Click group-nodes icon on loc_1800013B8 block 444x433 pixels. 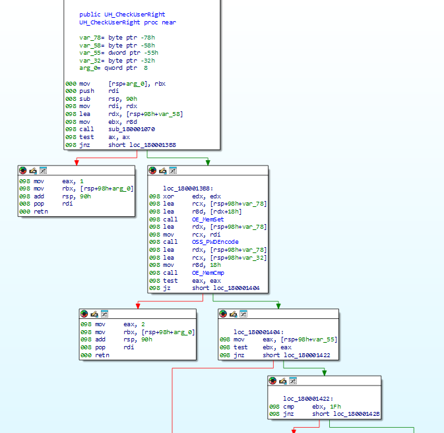pyautogui.click(x=173, y=171)
